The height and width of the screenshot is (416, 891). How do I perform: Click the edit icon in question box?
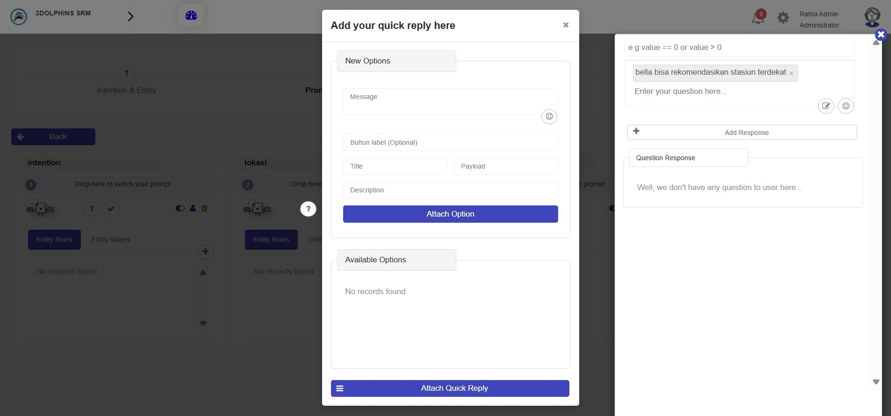[826, 106]
